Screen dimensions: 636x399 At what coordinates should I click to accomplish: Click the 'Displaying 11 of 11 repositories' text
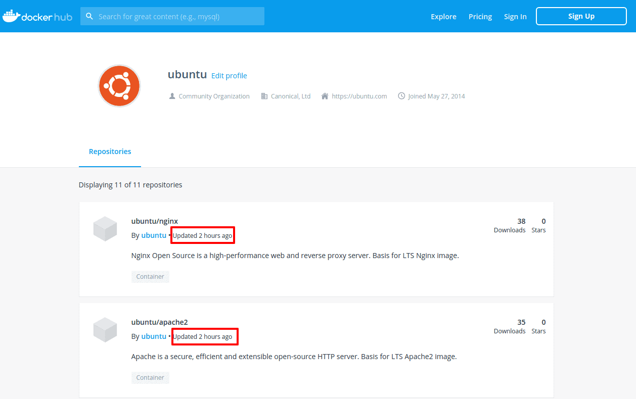click(130, 185)
